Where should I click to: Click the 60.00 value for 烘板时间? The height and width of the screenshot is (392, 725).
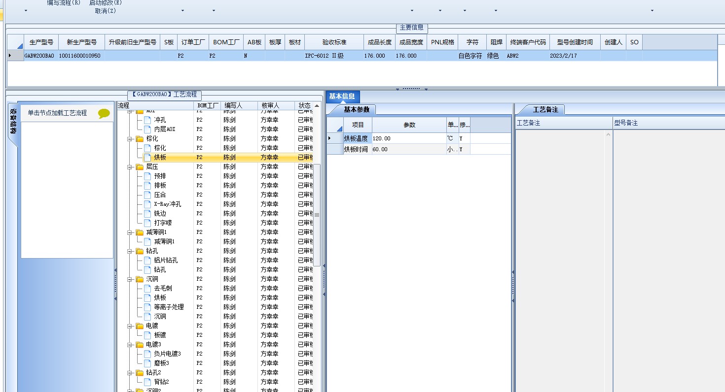[x=409, y=149]
